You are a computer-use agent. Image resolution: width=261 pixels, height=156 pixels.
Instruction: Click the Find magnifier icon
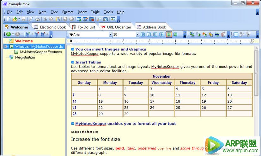point(99,19)
